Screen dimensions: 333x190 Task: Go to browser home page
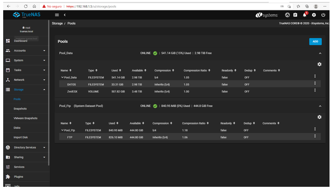click(34, 6)
